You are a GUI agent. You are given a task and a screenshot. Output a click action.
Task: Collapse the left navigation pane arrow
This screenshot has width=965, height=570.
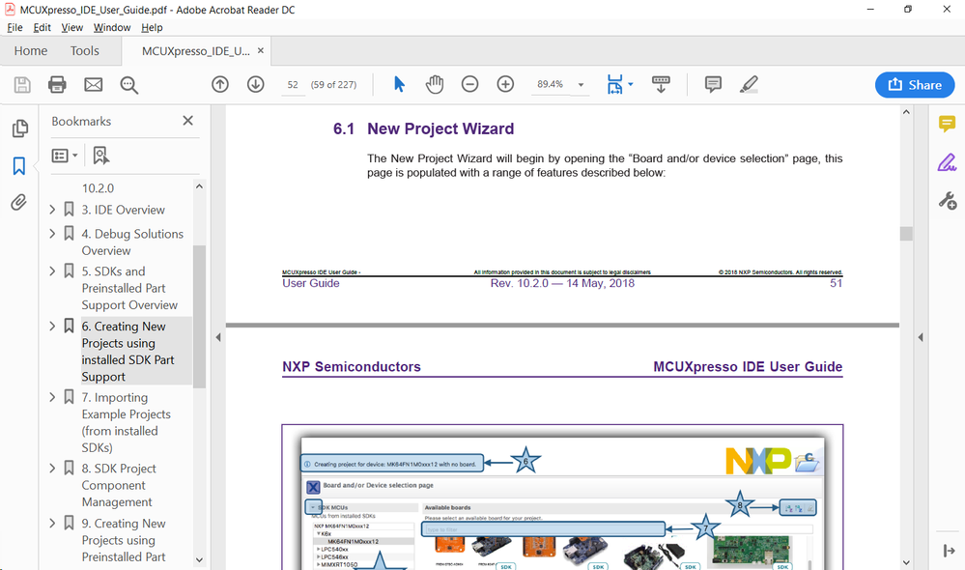pyautogui.click(x=218, y=337)
